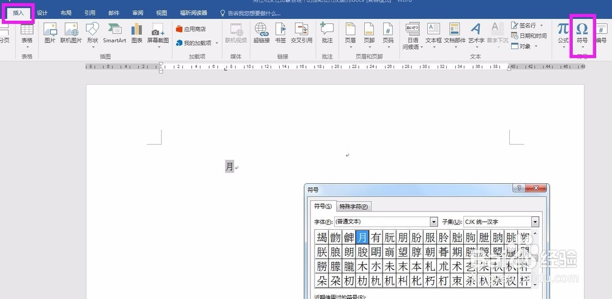Click the help button in 符号 dialog

pos(519,188)
